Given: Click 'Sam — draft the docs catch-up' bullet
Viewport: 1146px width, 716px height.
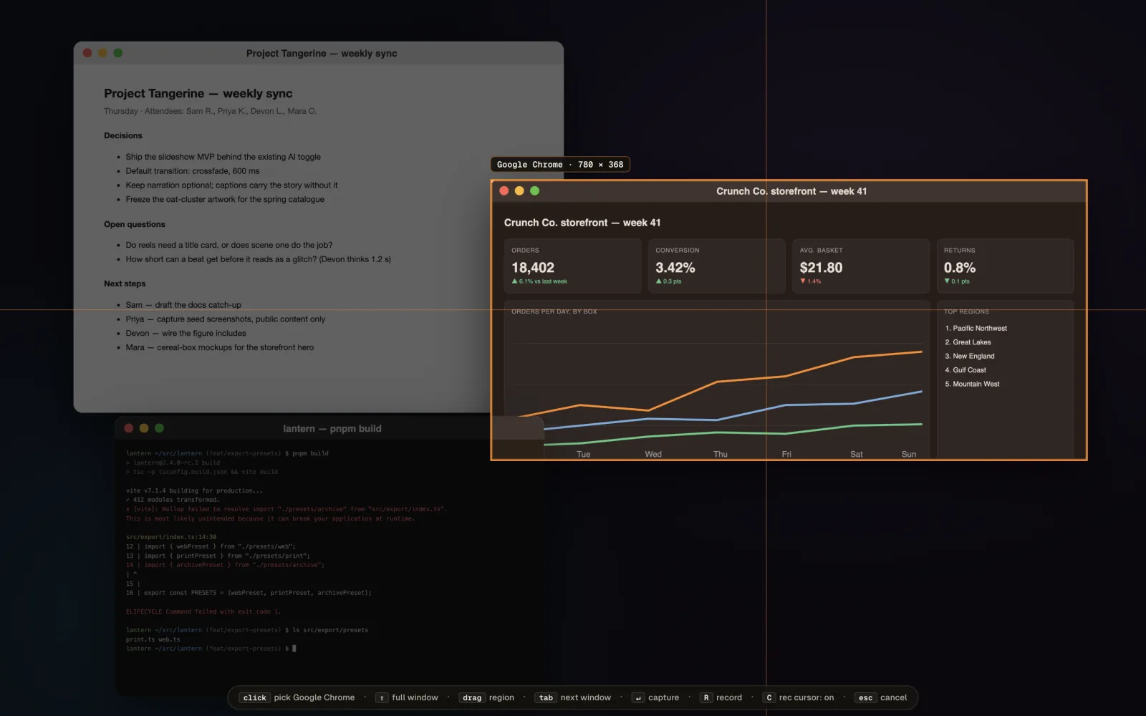Looking at the screenshot, I should click(x=183, y=305).
